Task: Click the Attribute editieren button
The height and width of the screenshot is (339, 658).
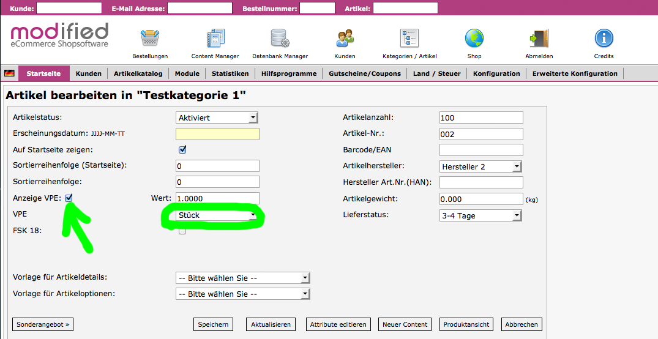Action: [x=338, y=325]
